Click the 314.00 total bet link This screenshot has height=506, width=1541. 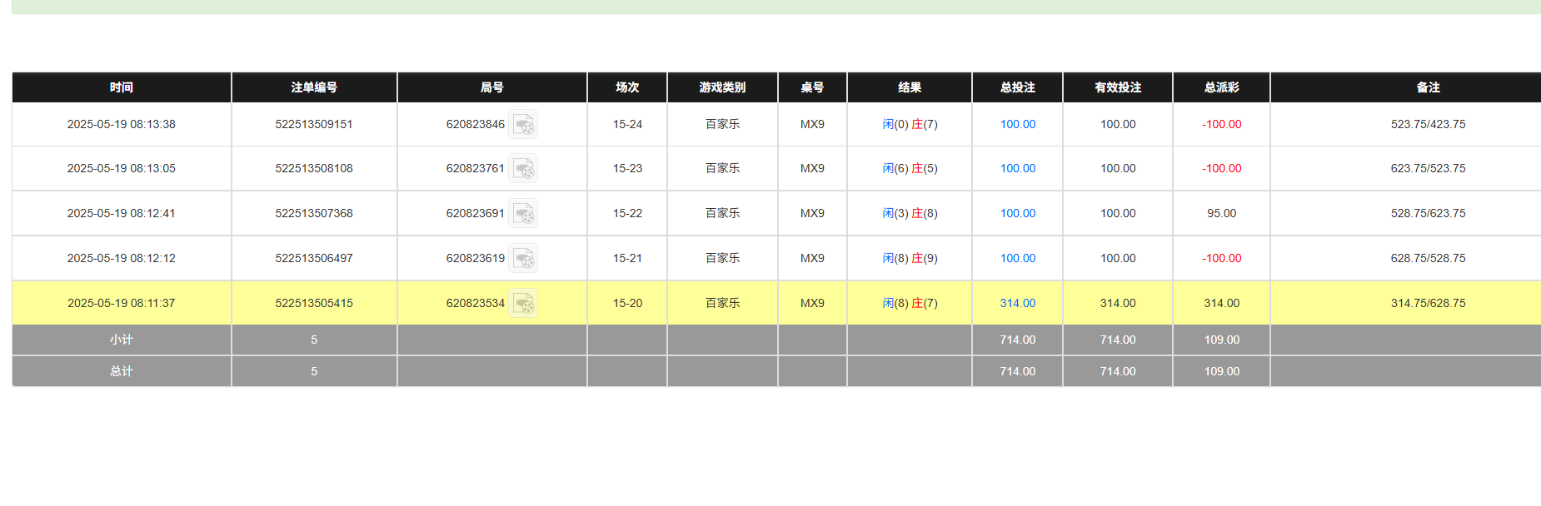click(1017, 304)
